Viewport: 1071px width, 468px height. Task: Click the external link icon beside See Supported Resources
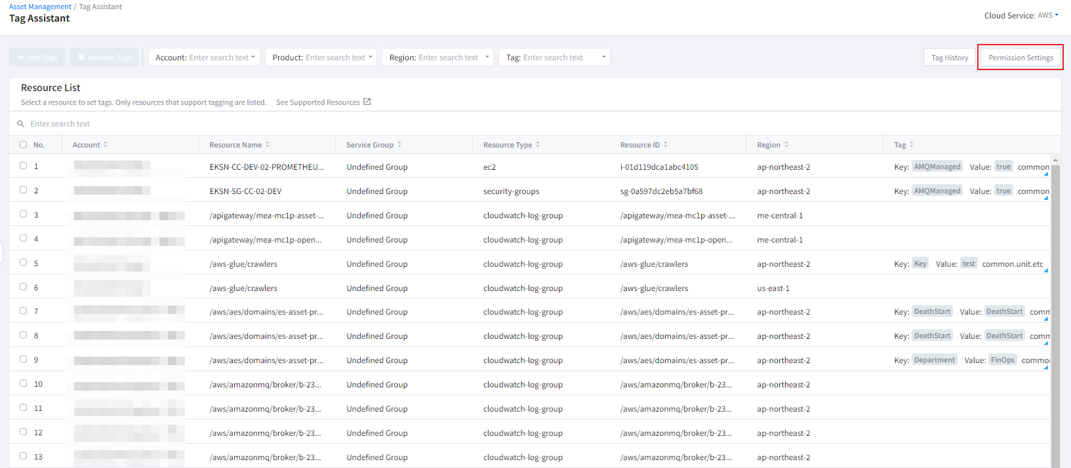(367, 102)
